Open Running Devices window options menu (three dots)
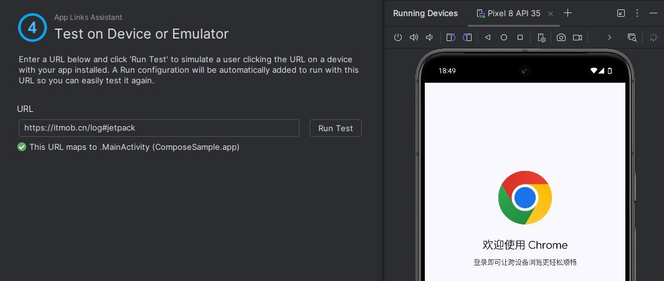This screenshot has width=664, height=281. (x=637, y=13)
